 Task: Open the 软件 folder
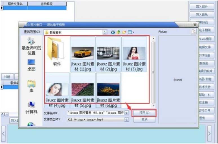pyautogui.click(x=57, y=52)
